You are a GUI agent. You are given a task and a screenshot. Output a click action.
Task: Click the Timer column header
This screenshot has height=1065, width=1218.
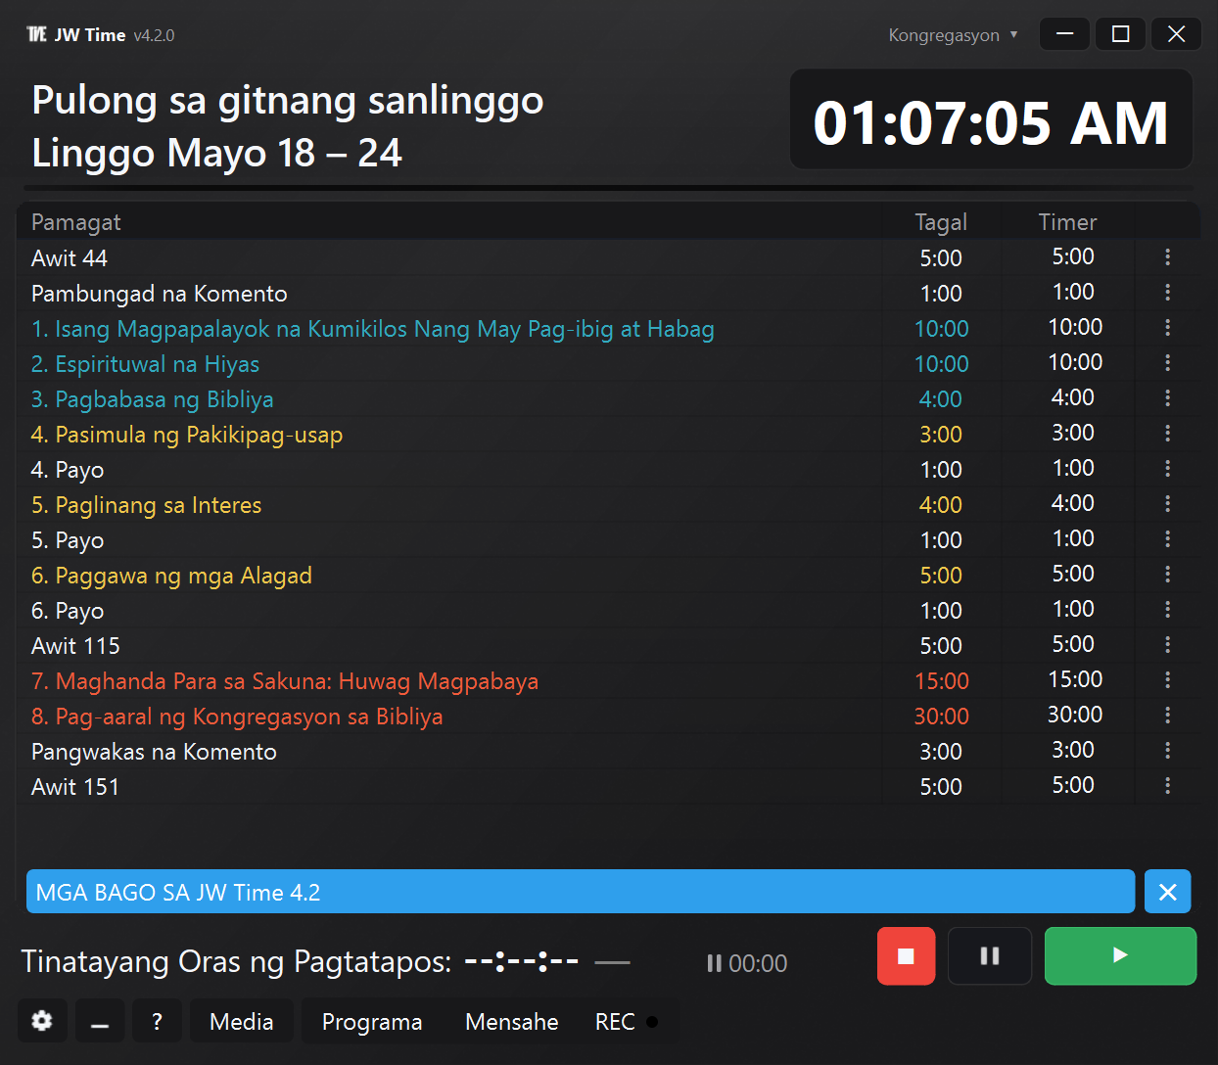tap(1067, 222)
